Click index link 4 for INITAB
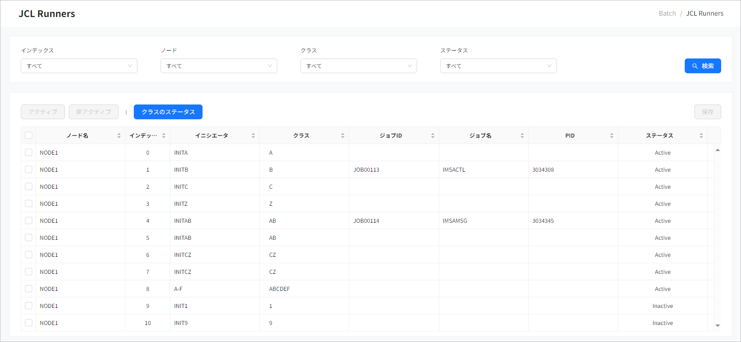The image size is (741, 342). pyautogui.click(x=148, y=221)
